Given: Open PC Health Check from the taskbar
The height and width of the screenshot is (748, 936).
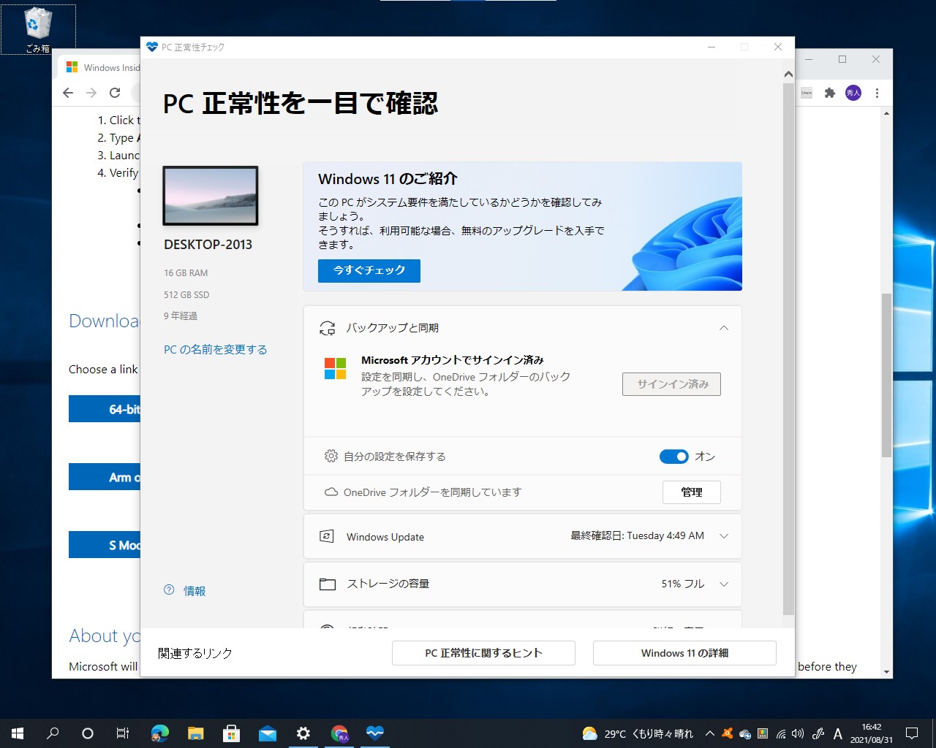Looking at the screenshot, I should click(374, 733).
